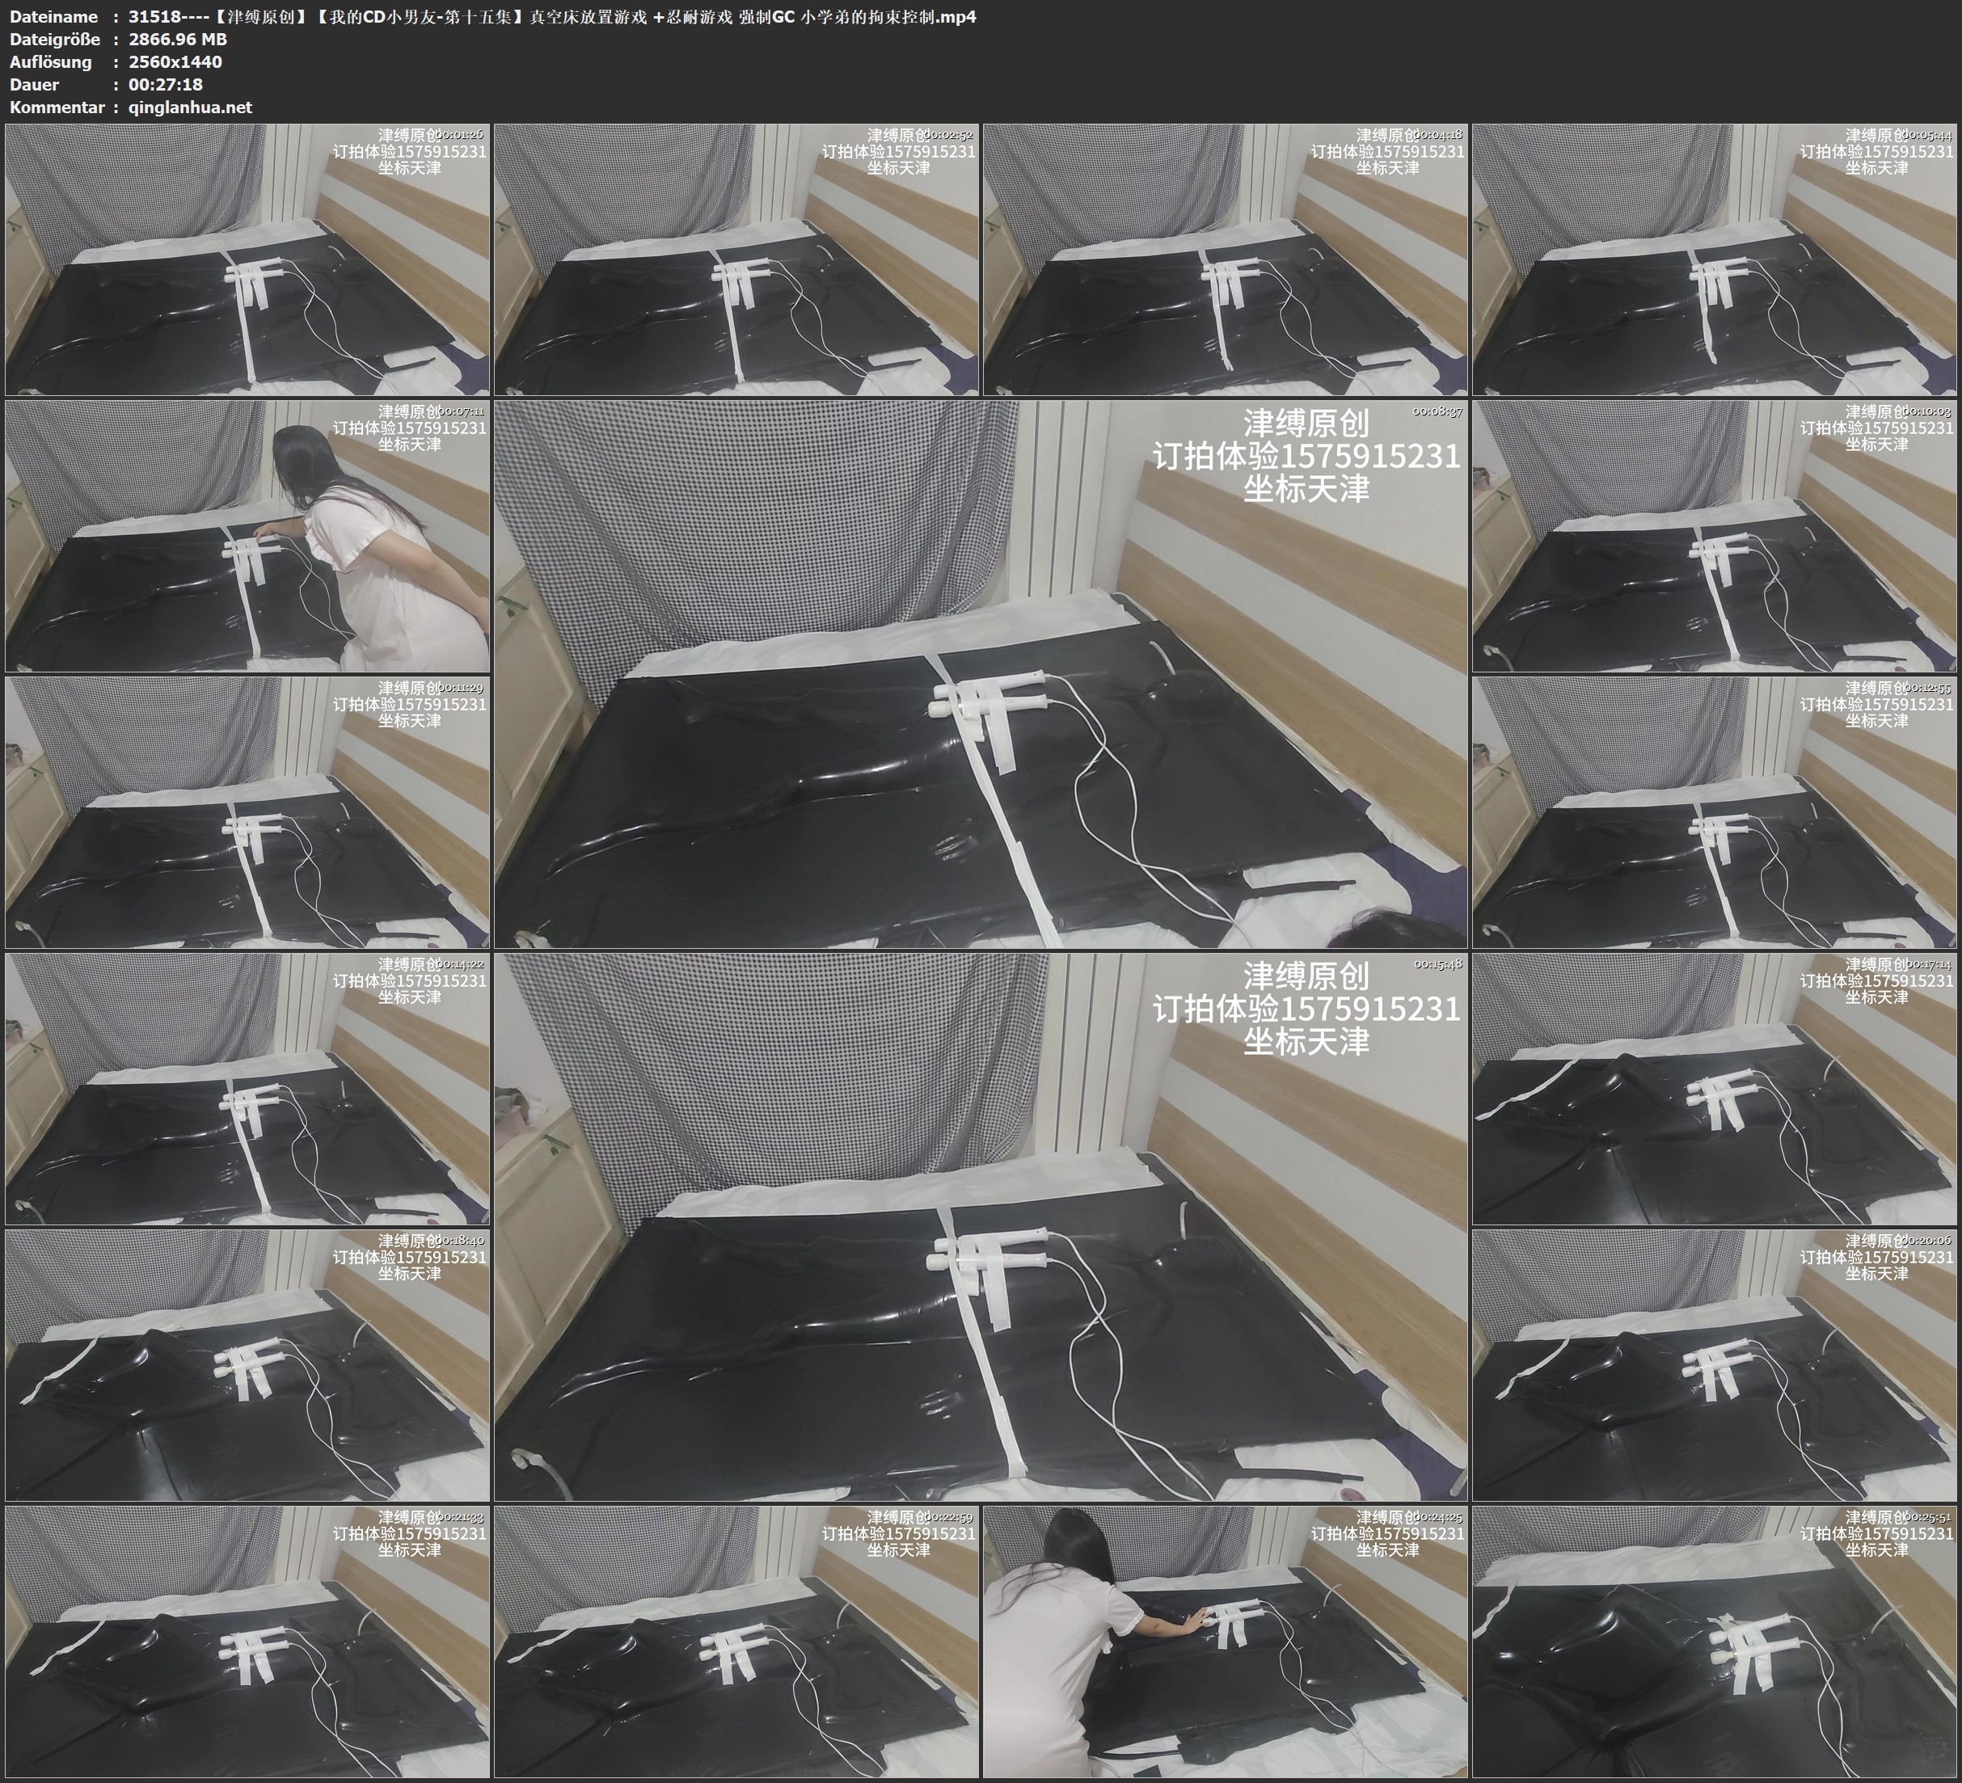Image resolution: width=1962 pixels, height=1783 pixels.
Task: Select the thumbnail marked 00:04:18
Action: pos(1226,259)
